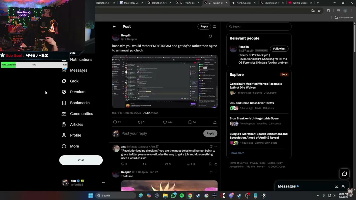Open the Chrome extensions puzzle icon
Screen dimensions: 356x200
tap(328, 11)
